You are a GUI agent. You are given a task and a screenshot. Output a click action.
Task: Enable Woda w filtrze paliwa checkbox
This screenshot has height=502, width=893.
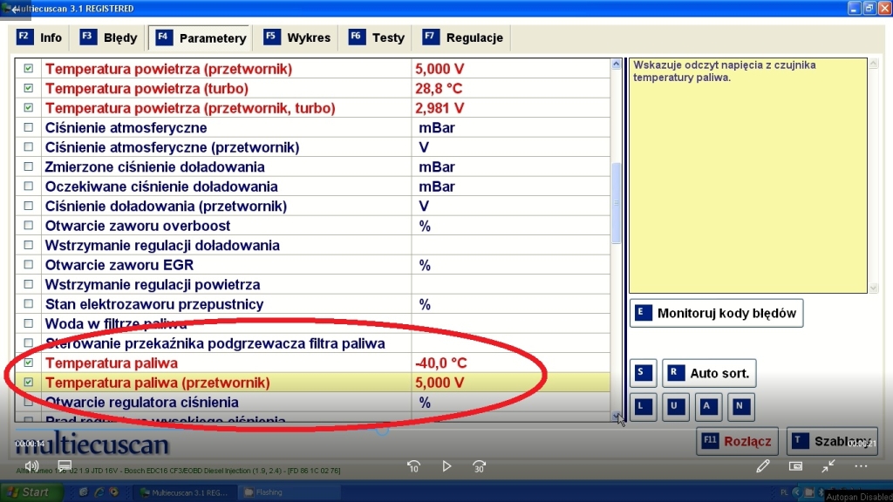[x=29, y=323]
